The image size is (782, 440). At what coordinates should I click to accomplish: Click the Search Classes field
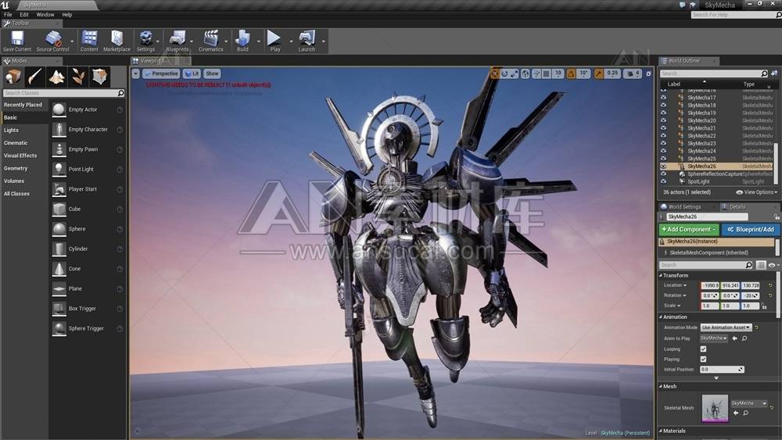tap(63, 93)
